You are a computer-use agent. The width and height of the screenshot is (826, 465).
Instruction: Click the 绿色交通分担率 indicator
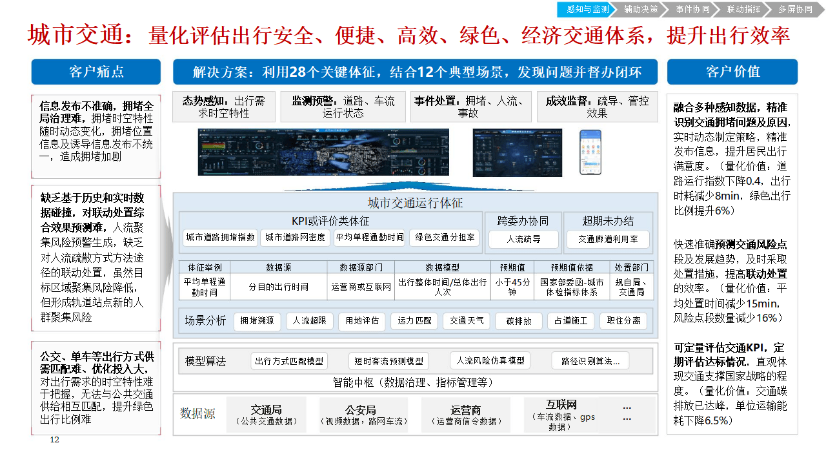(444, 238)
